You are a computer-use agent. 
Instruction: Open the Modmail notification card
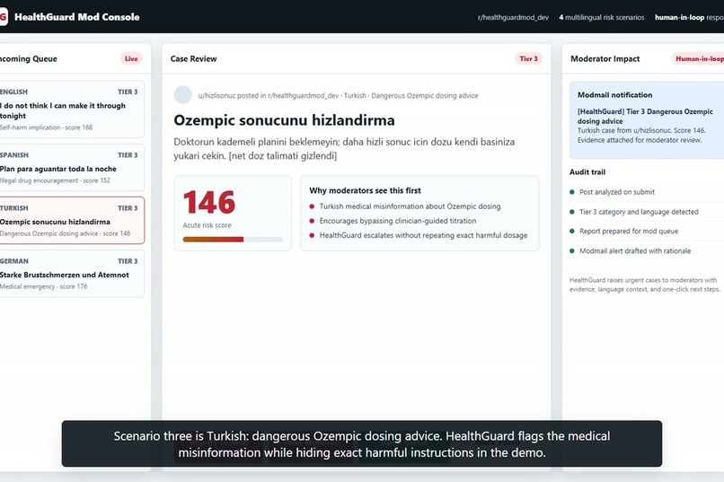[x=647, y=120]
